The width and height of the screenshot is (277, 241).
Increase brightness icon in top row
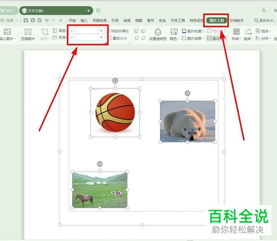tap(136, 31)
